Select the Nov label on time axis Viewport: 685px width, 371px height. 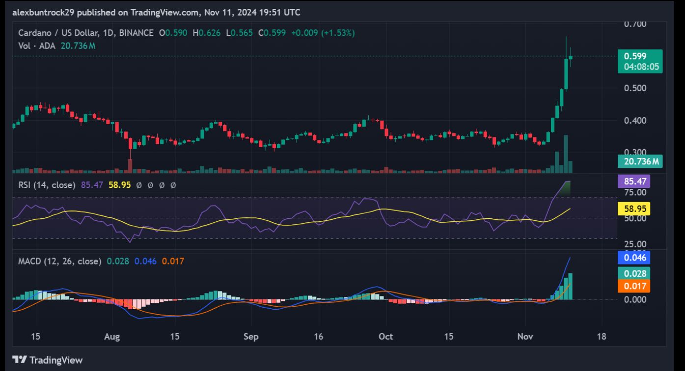pyautogui.click(x=525, y=337)
